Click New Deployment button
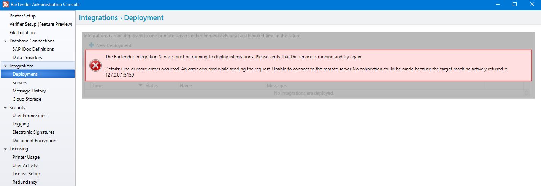541x186 pixels. click(x=110, y=45)
